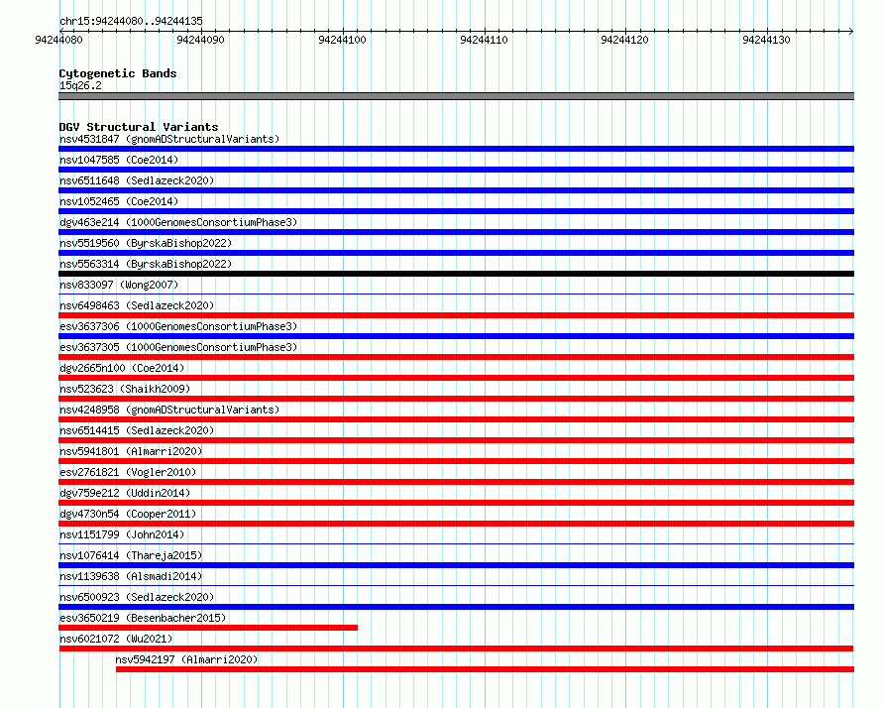Click the blue bar under nsv6500923
Screen dimensions: 882x708
pos(456,607)
